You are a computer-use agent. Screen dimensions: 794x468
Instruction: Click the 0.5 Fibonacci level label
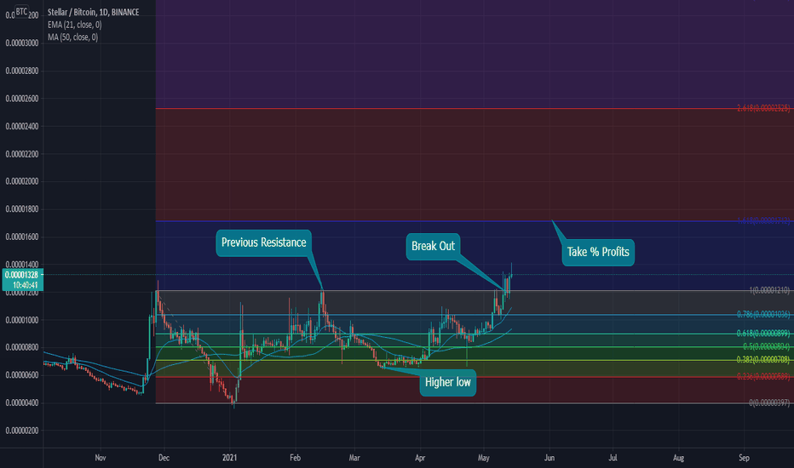tap(766, 346)
